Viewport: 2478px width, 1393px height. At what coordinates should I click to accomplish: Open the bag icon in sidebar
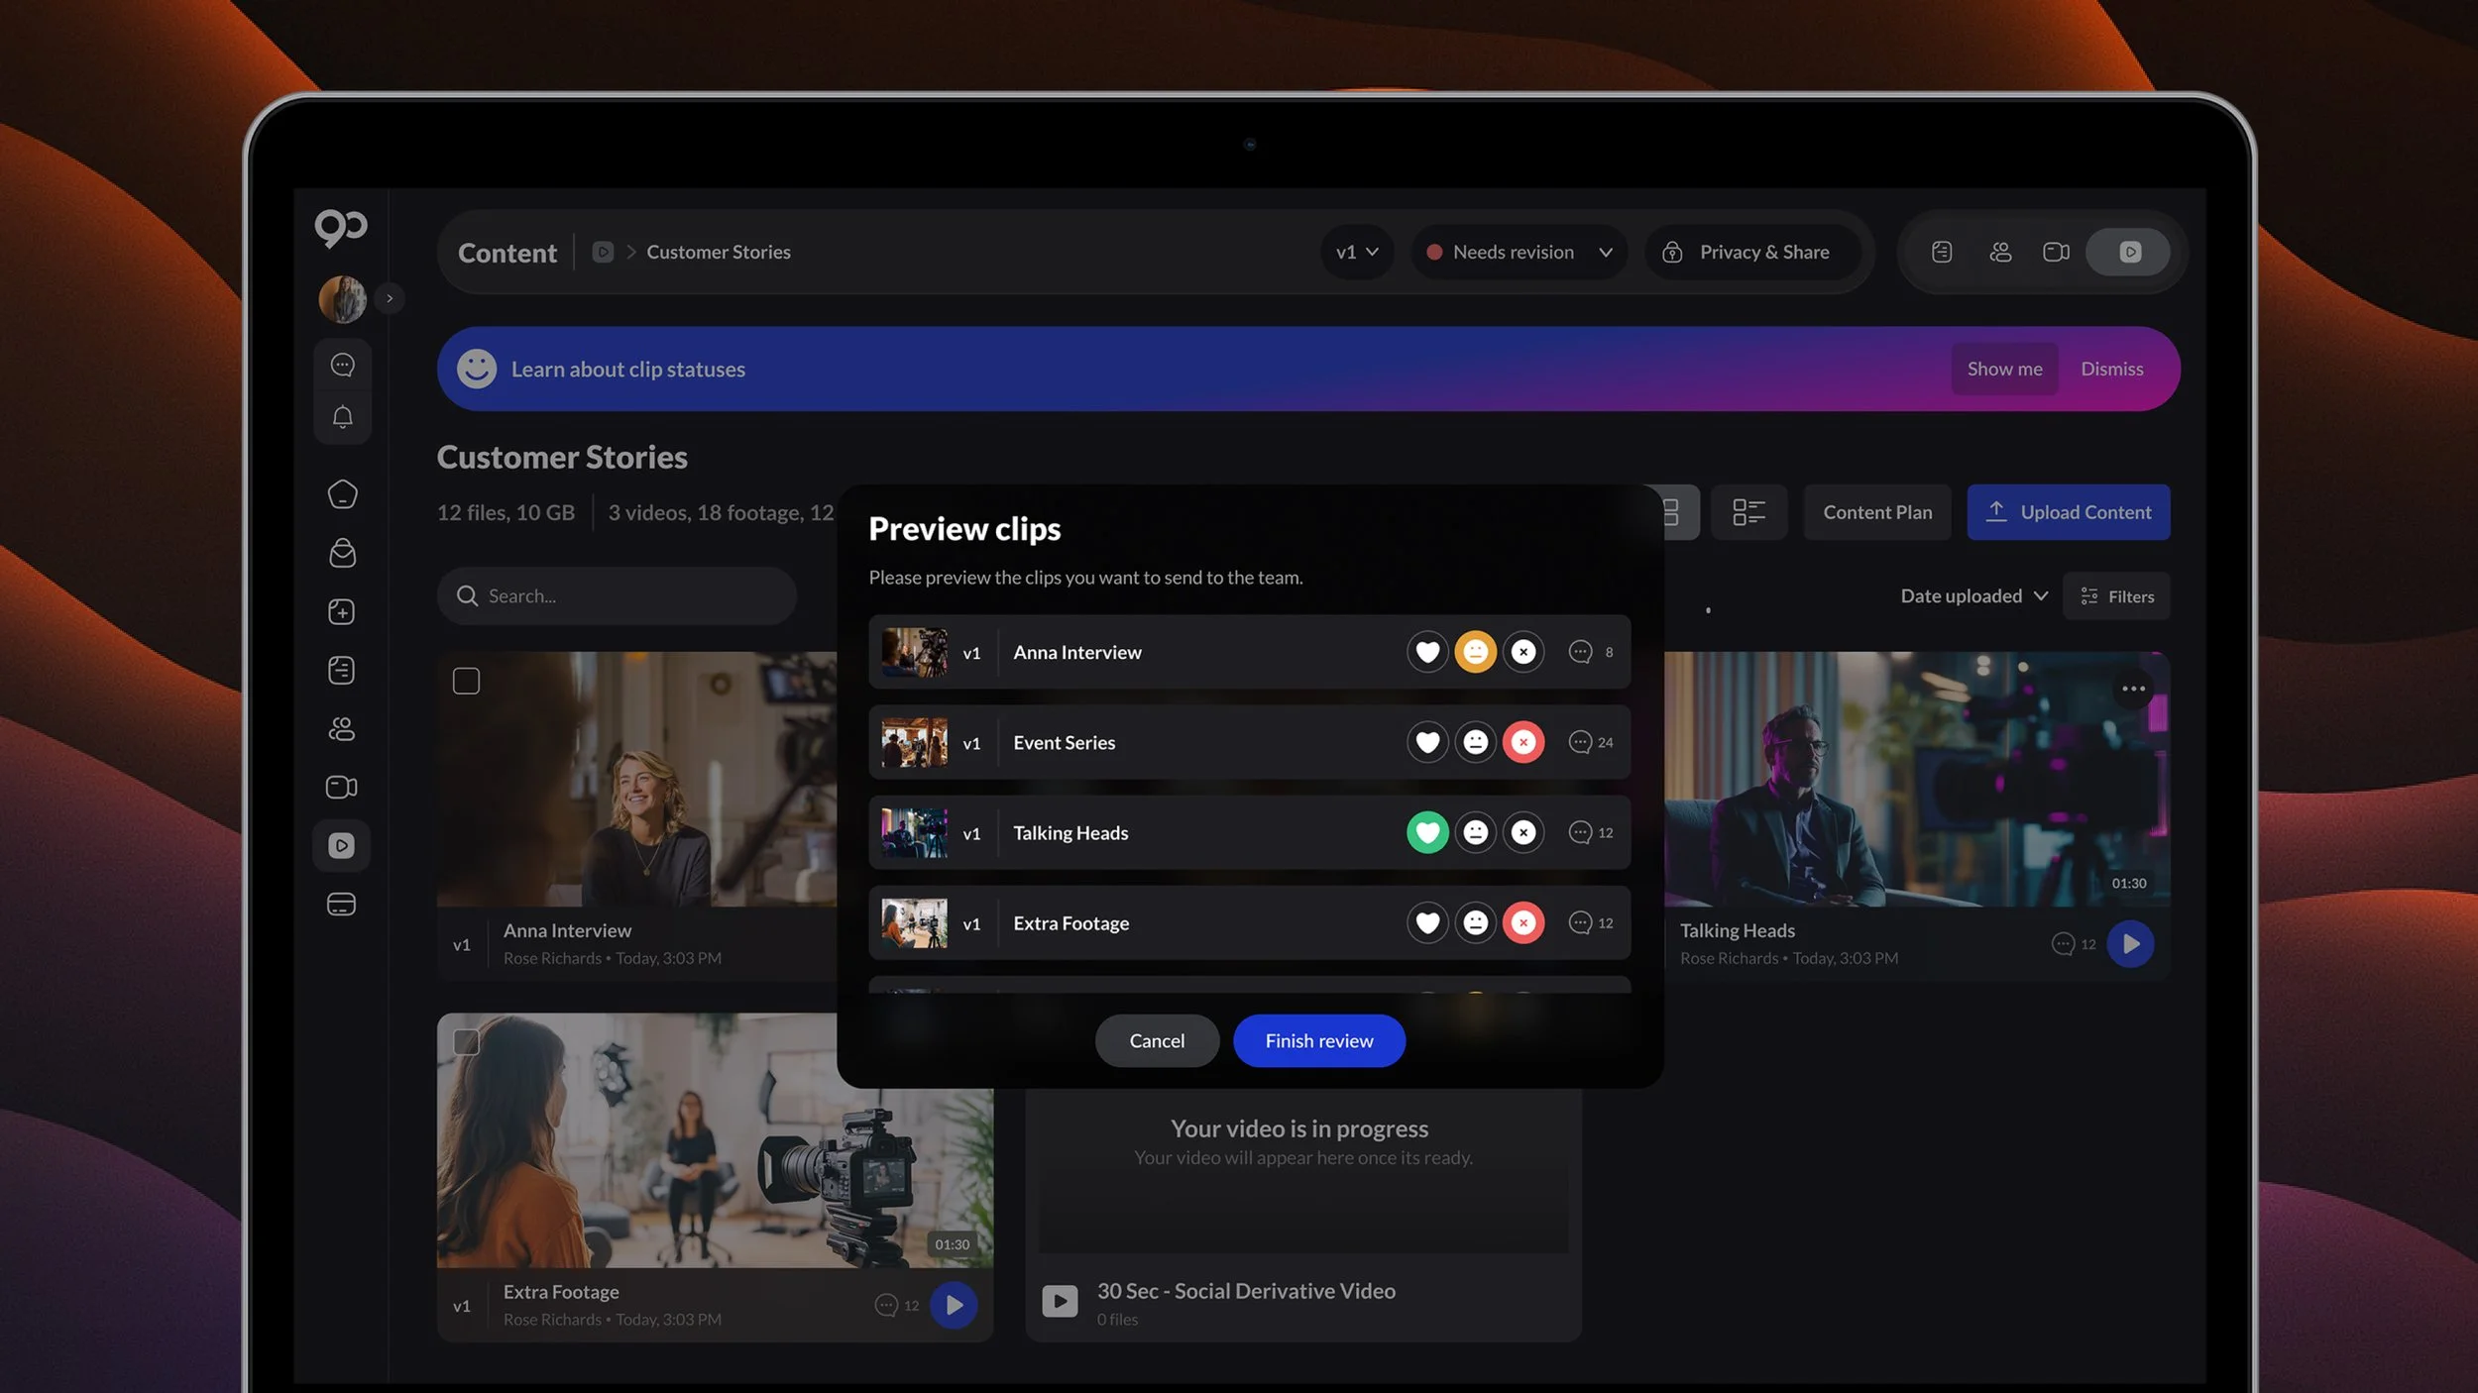342,553
